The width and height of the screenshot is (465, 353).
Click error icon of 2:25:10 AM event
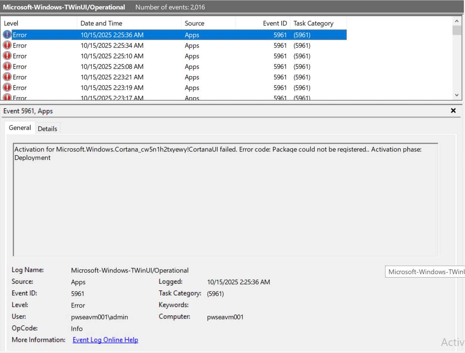[x=7, y=56]
